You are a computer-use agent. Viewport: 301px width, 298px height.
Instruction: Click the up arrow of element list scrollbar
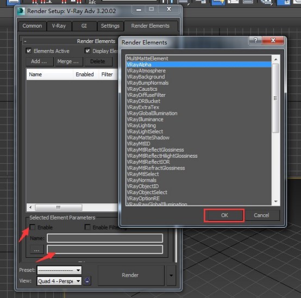pyautogui.click(x=276, y=60)
